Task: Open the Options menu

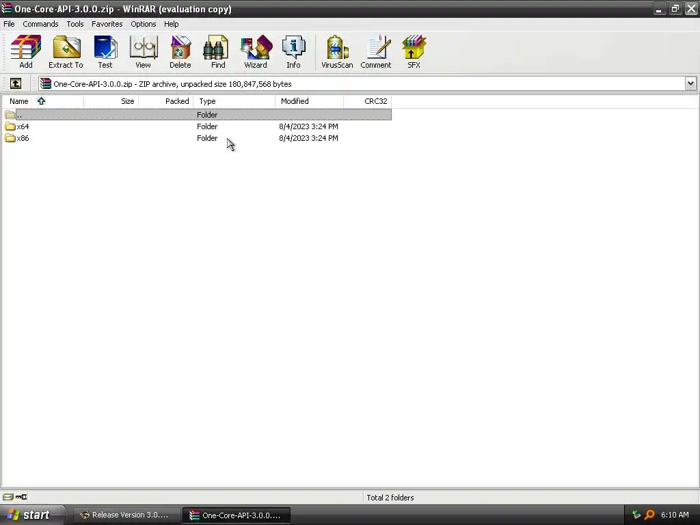Action: (x=144, y=24)
